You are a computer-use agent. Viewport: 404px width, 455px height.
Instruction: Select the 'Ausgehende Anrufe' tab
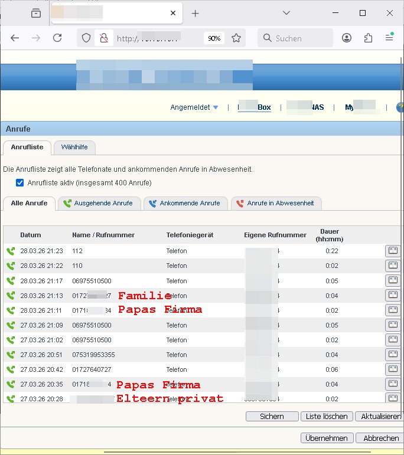click(x=99, y=203)
